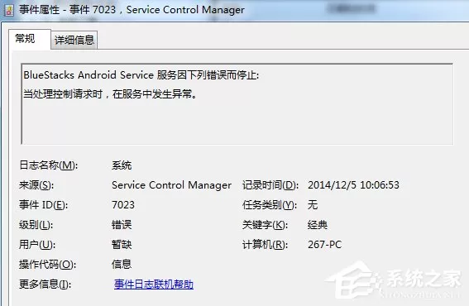Click inside the event description text box
This screenshot has height=306, width=469.
237,104
